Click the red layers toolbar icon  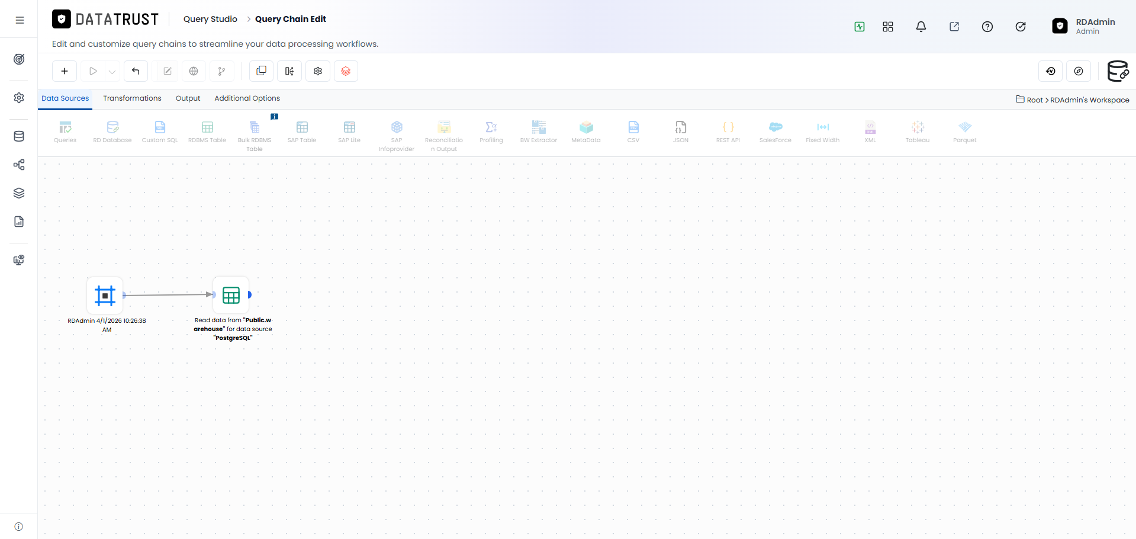coord(346,71)
